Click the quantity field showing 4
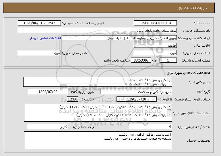 pyautogui.click(x=150, y=127)
